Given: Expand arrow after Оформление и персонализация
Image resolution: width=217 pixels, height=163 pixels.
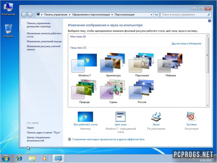Looking at the screenshot, I should (x=112, y=15).
